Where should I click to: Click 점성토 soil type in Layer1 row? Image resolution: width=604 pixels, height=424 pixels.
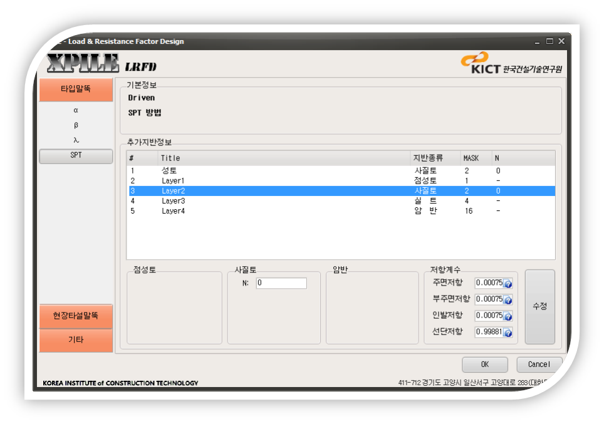(x=425, y=180)
